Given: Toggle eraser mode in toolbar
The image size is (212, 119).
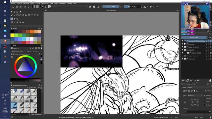Looking at the screenshot, I should [x=90, y=7].
